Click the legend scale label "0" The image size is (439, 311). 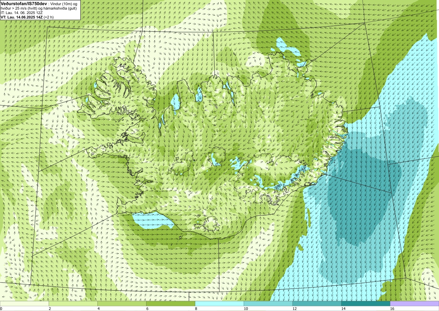coord(1,309)
